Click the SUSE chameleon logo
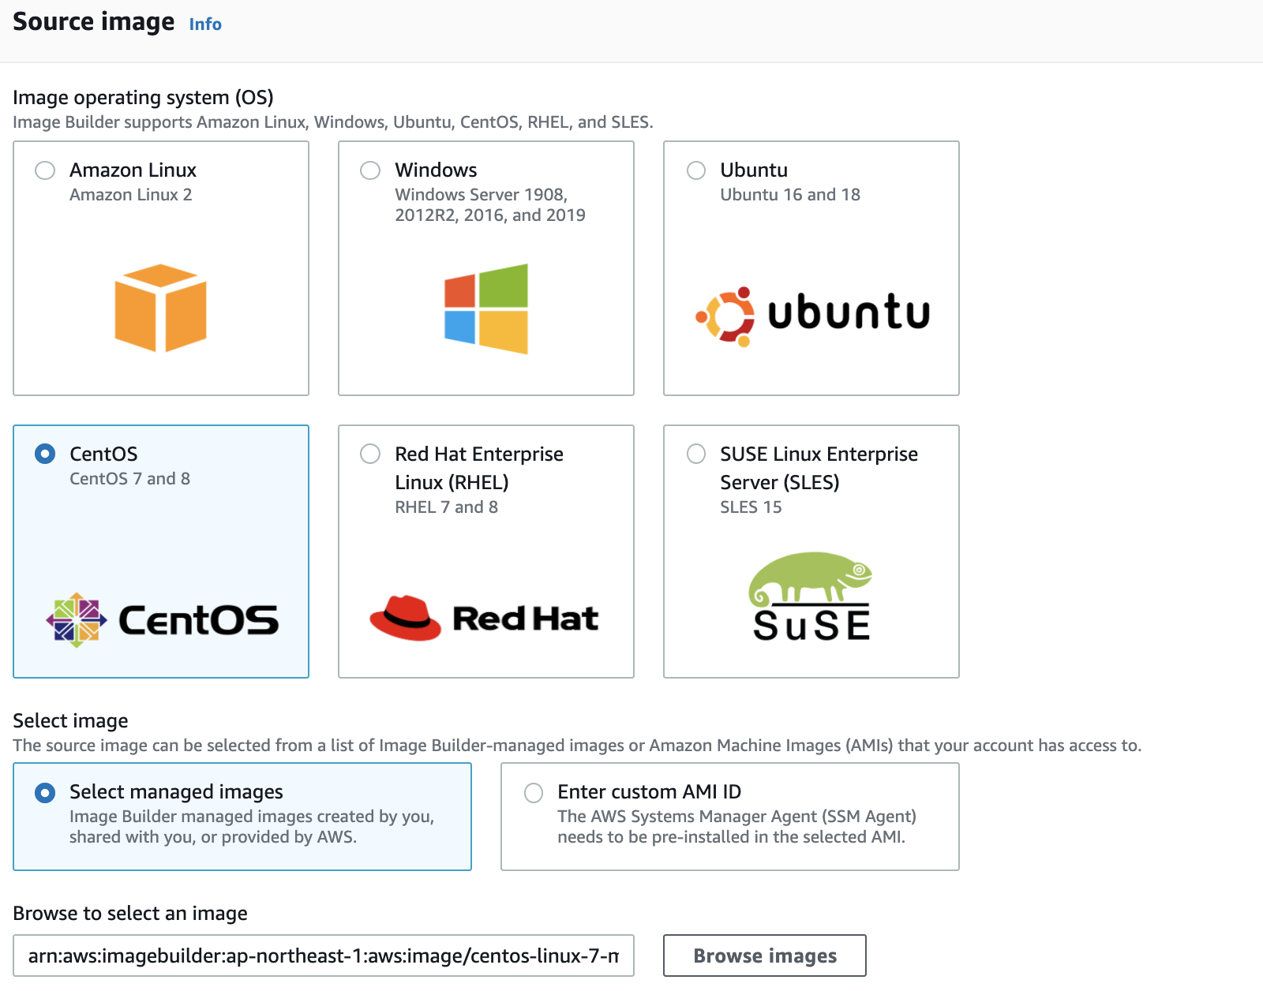The image size is (1263, 991). click(811, 596)
